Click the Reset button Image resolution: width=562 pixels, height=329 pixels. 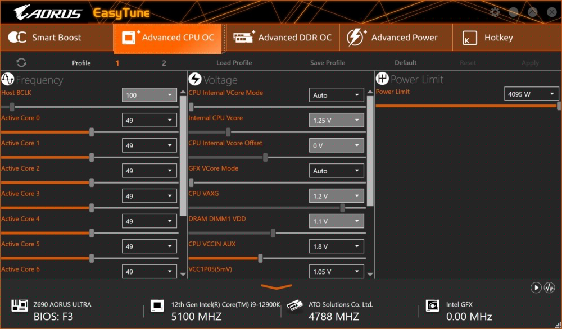point(468,63)
